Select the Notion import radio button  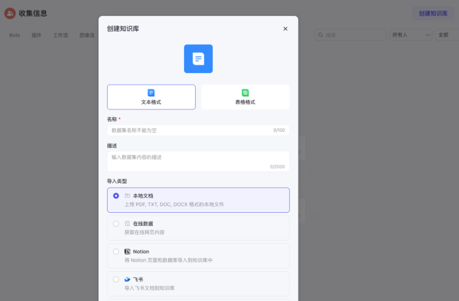[116, 252]
